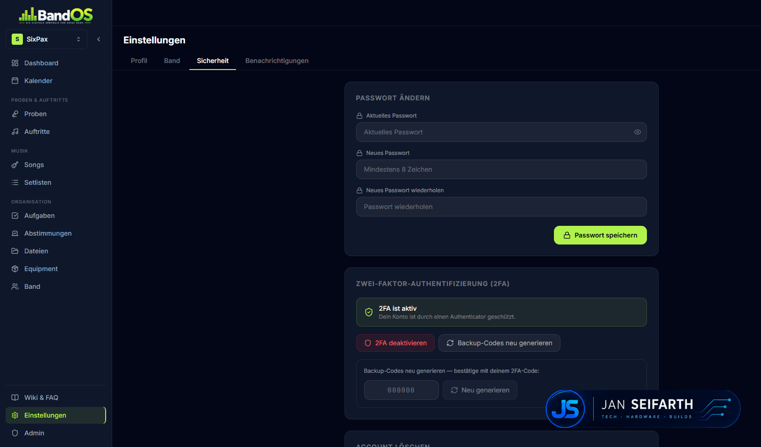
Task: Switch to the Profil tab
Action: 139,61
